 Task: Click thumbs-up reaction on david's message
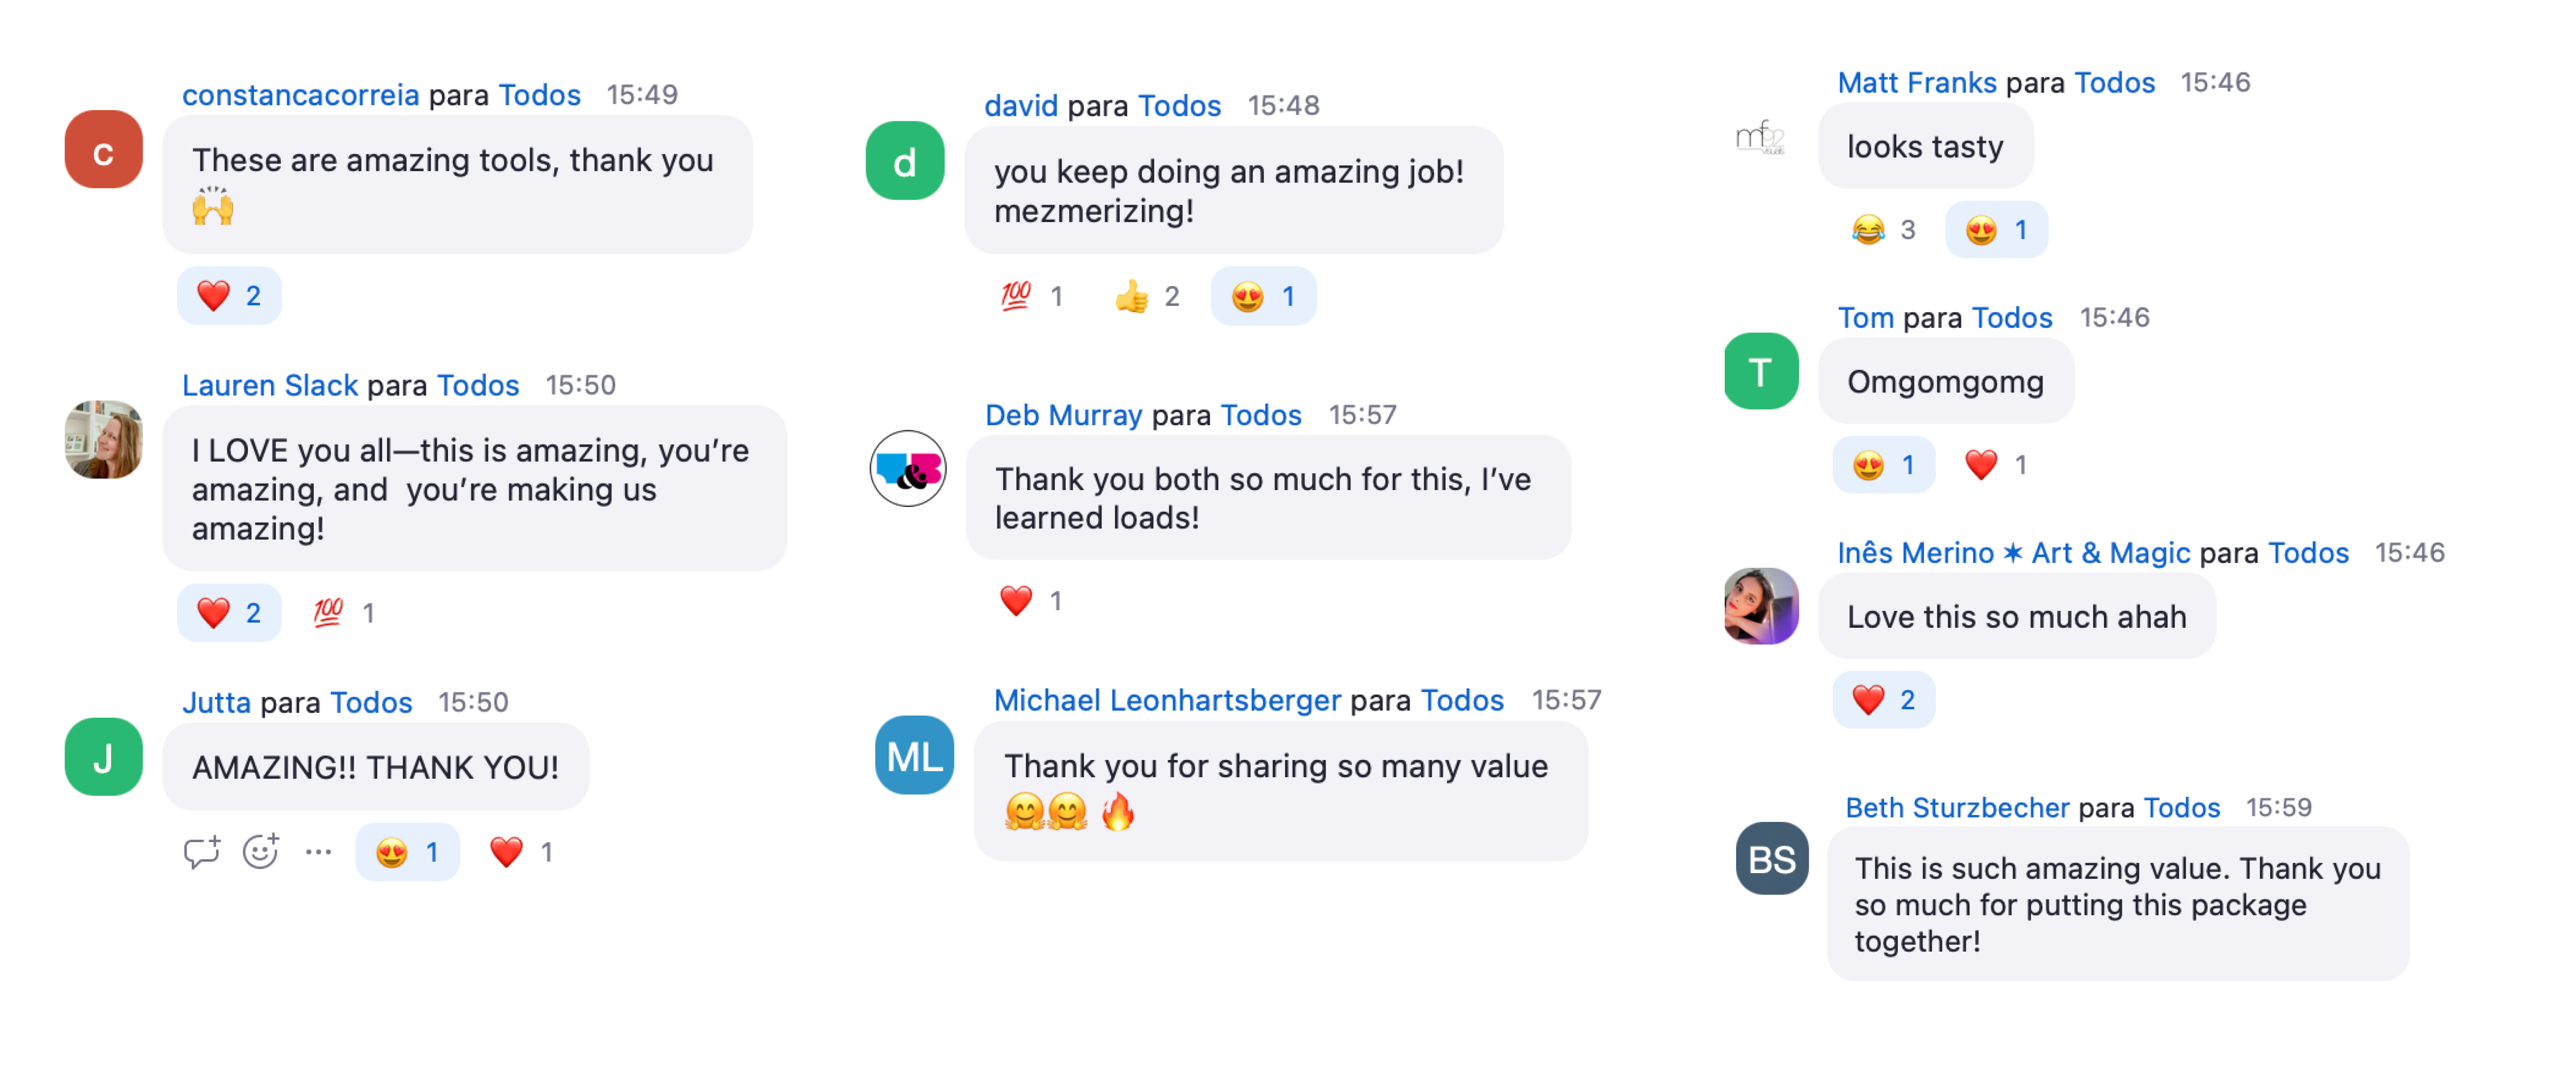tap(1147, 297)
